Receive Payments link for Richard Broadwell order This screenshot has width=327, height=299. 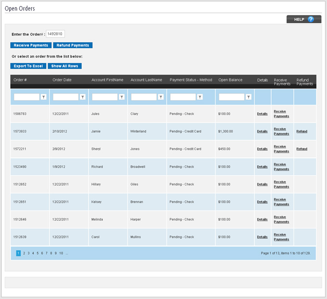click(x=281, y=167)
